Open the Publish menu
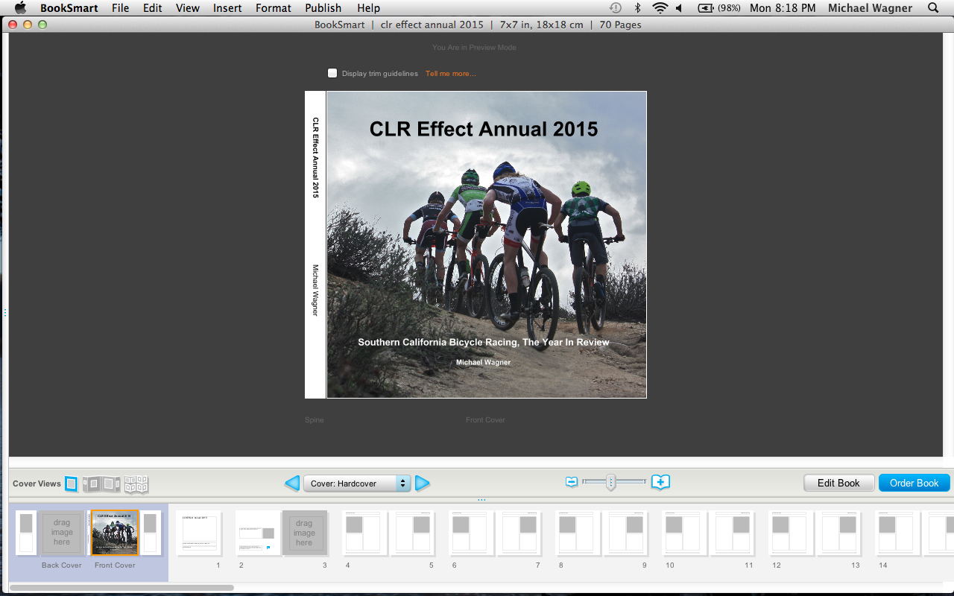 (x=323, y=8)
